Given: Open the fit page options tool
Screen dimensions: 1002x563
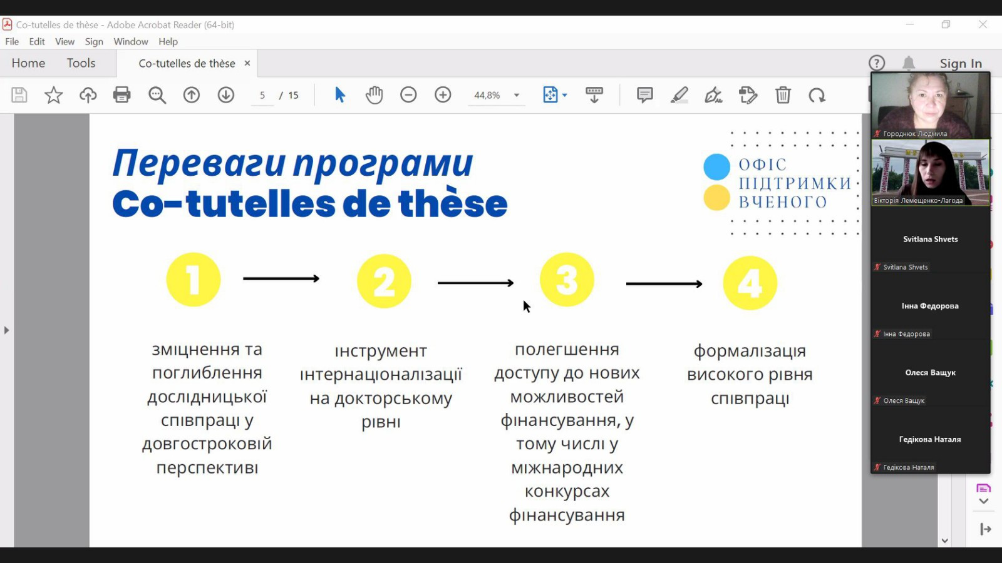Looking at the screenshot, I should (550, 95).
